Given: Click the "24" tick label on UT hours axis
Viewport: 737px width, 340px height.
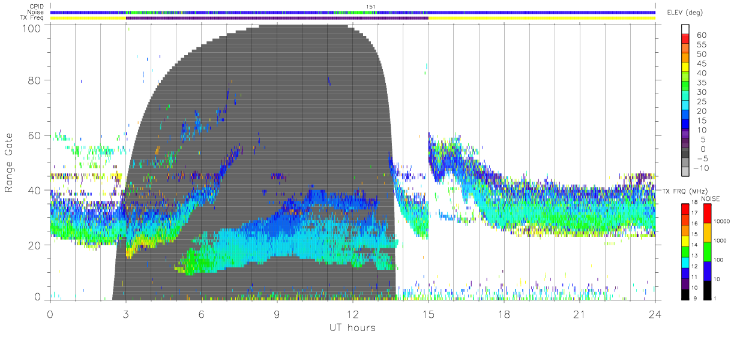Looking at the screenshot, I should click(655, 314).
